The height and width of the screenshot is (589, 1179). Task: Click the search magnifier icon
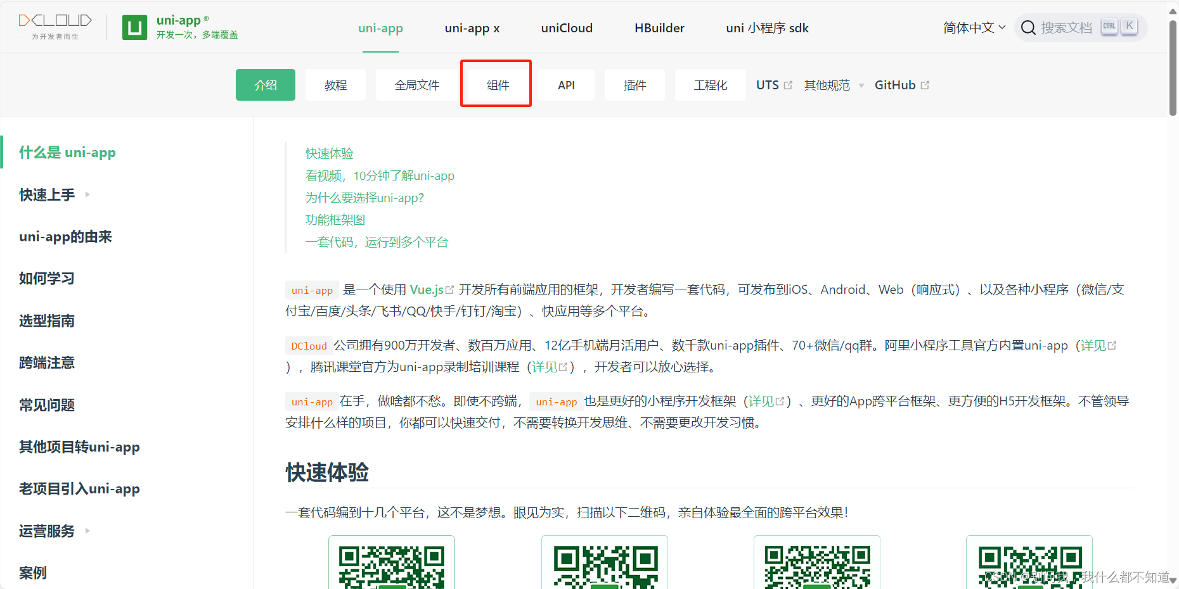tap(1028, 27)
